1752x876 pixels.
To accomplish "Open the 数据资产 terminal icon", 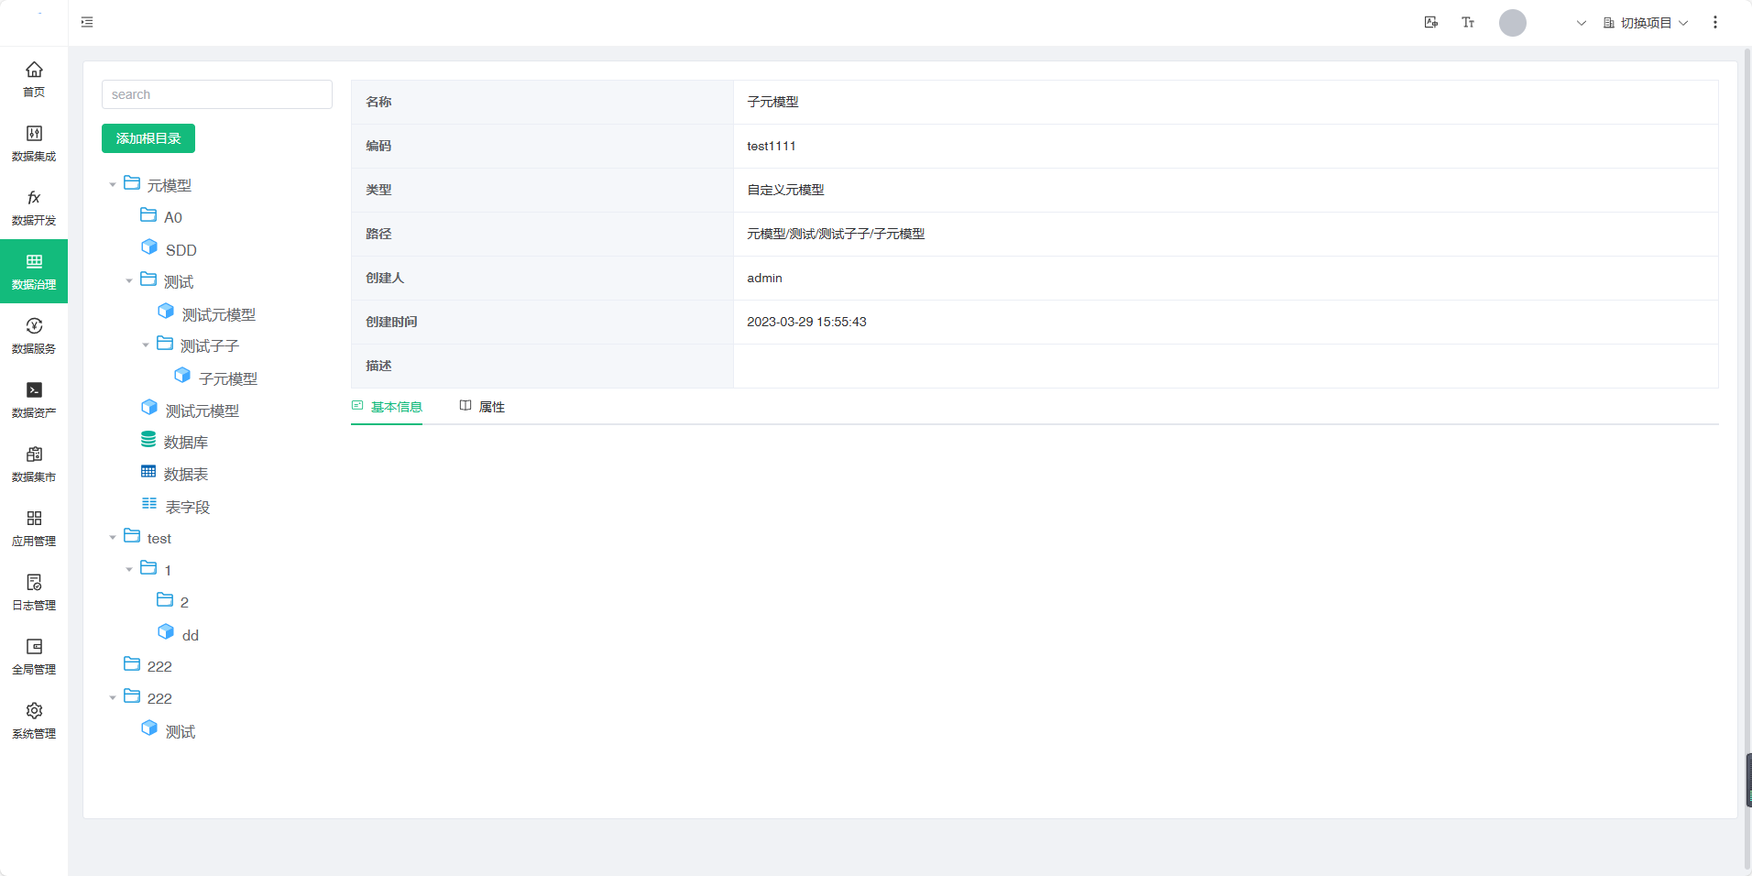I will (34, 391).
